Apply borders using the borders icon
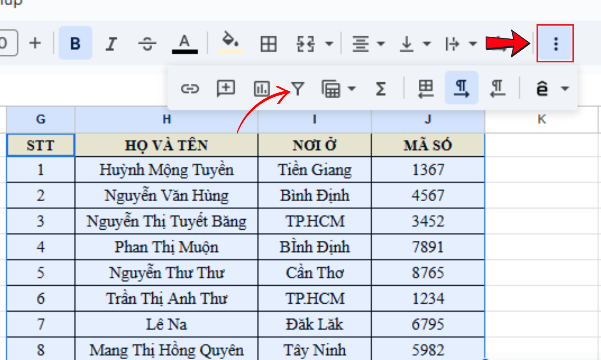 [268, 43]
